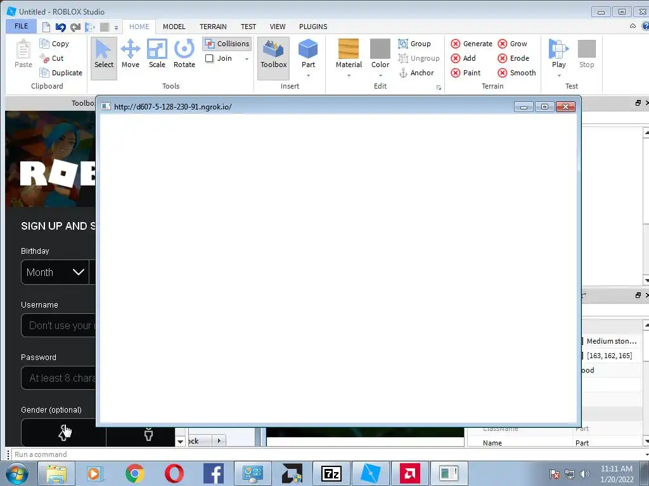Click the Username input field
The image size is (649, 486).
pos(58,325)
